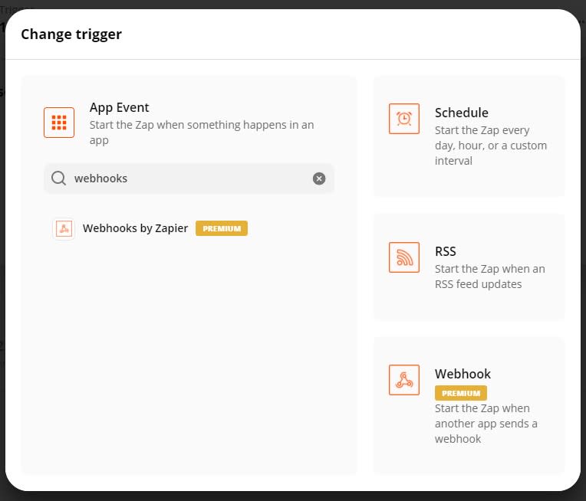This screenshot has width=586, height=501.
Task: Click the App Event heading
Action: pos(119,107)
